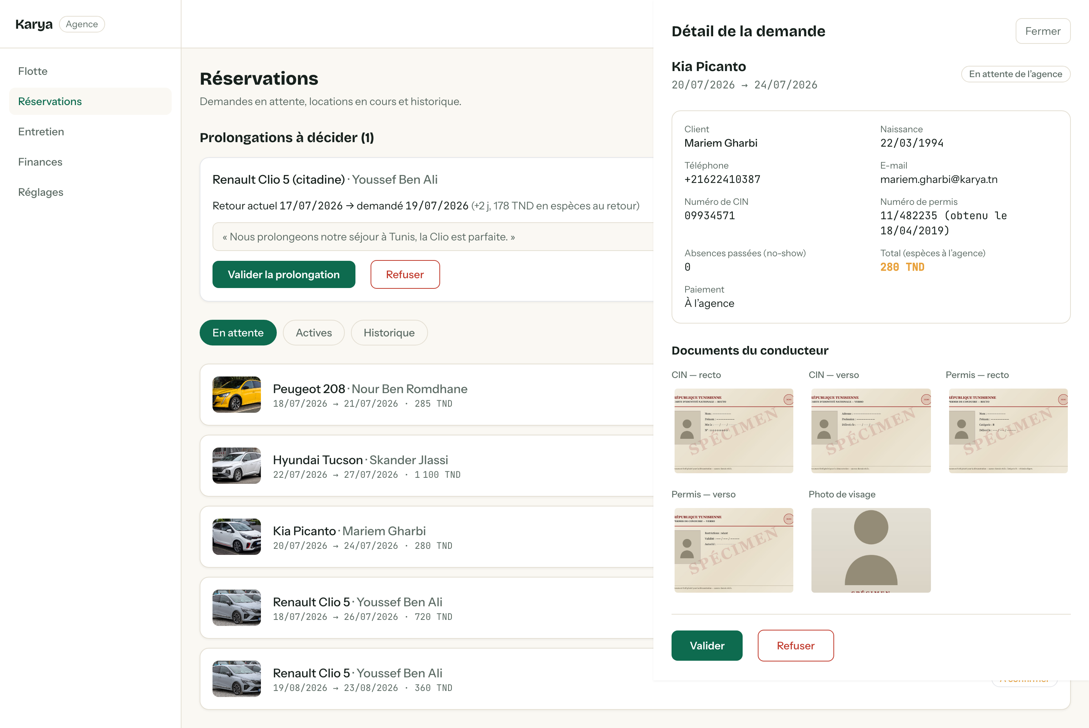Click the Documents du conducteur heading
Screen dimensions: 1089x728
coord(749,350)
